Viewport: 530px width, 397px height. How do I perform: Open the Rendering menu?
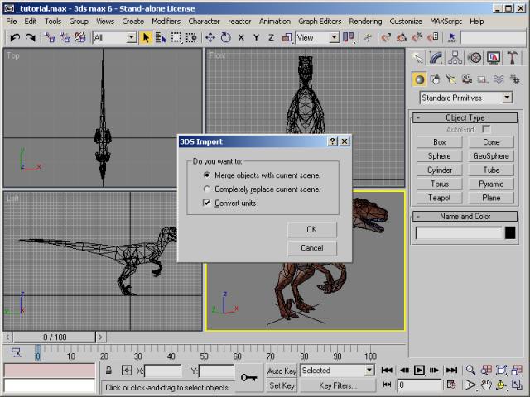365,21
